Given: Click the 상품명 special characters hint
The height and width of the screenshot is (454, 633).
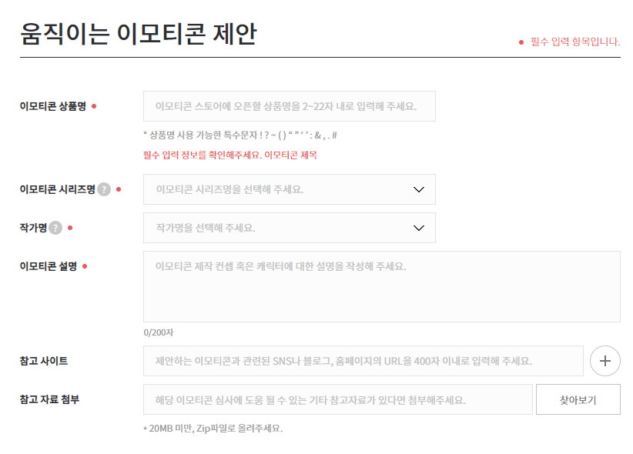Looking at the screenshot, I should click(x=240, y=135).
